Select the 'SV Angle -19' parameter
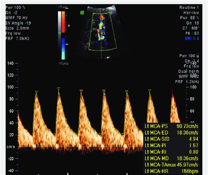 [x=18, y=23]
